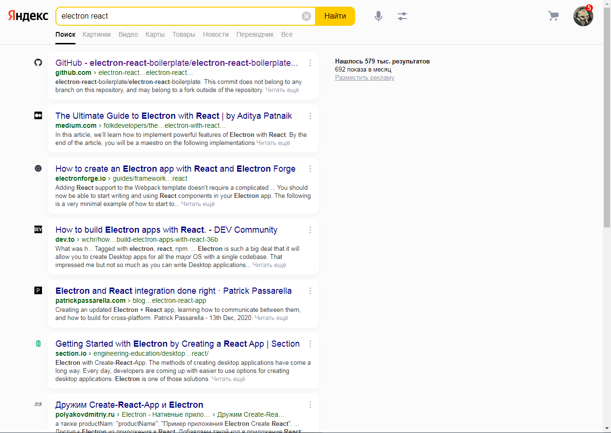Image resolution: width=611 pixels, height=433 pixels.
Task: Click the github.com domain link
Action: pyautogui.click(x=73, y=72)
